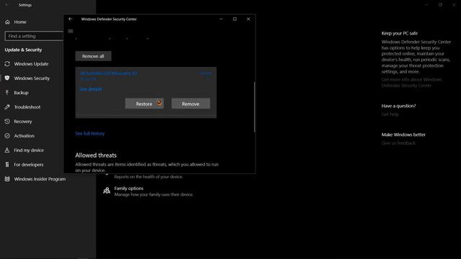Click See details for the threat
The height and width of the screenshot is (259, 461).
click(91, 89)
